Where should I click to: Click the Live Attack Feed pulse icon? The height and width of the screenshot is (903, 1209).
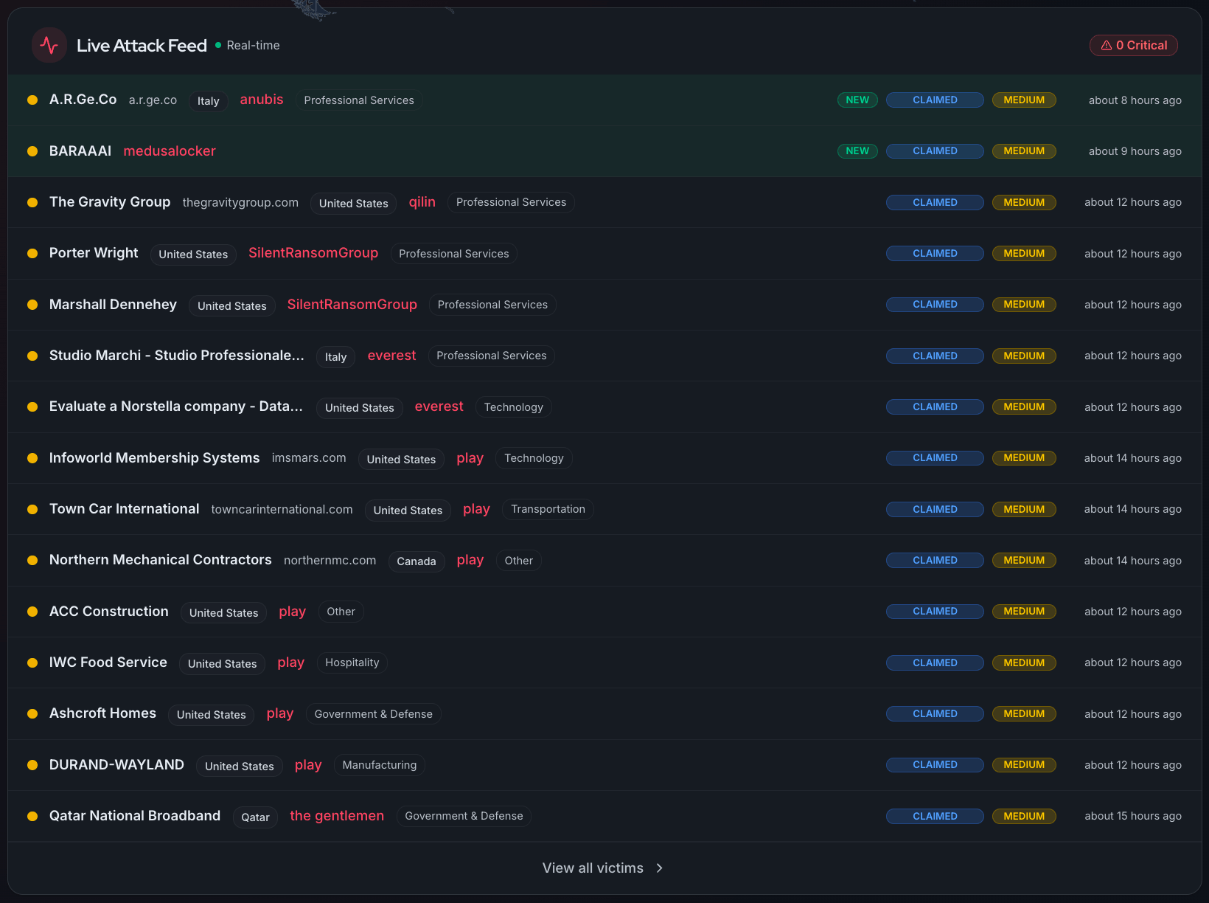click(49, 45)
